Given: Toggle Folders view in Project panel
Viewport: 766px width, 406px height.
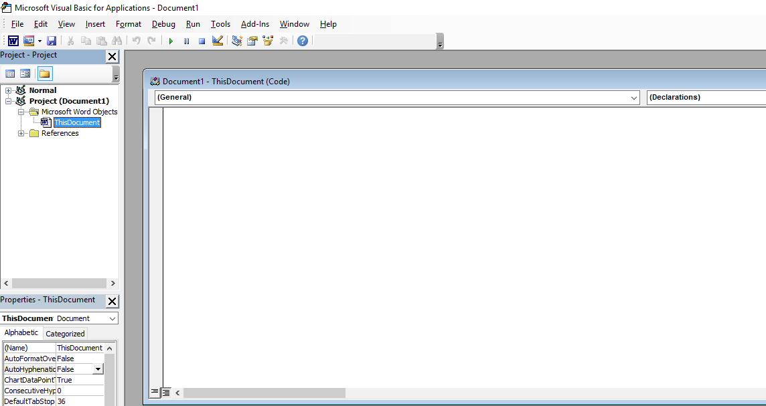Looking at the screenshot, I should click(45, 74).
